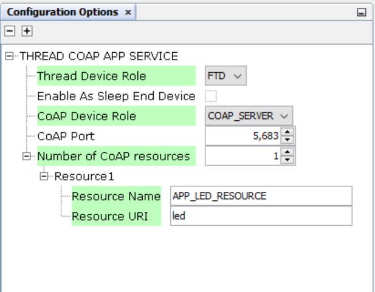Select the Thread Device Role label
Image resolution: width=375 pixels, height=292 pixels.
pos(92,76)
